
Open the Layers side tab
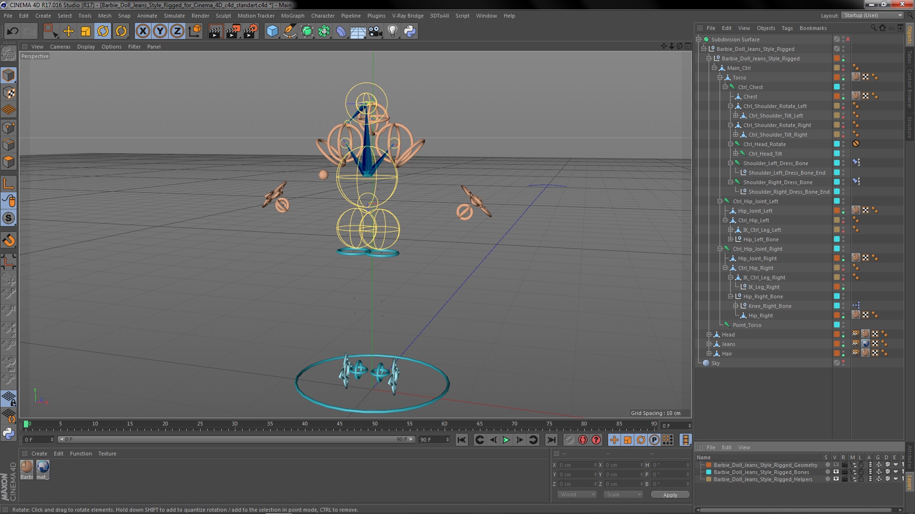[909, 482]
